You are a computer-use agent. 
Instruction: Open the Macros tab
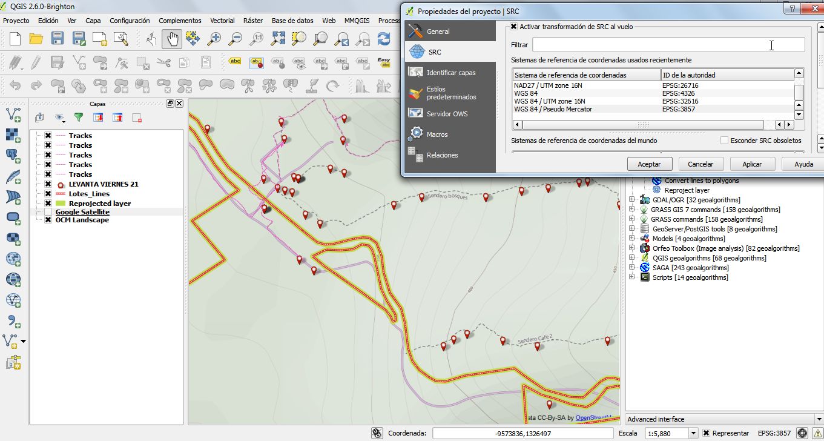(x=450, y=134)
